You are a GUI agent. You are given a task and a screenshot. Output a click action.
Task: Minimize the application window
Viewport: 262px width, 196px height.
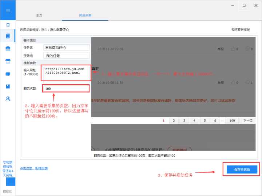233,5
